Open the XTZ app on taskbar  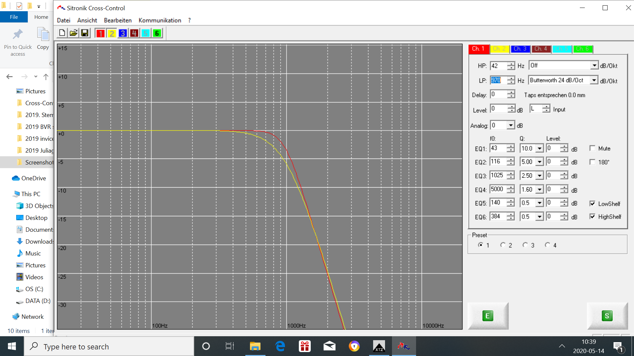click(x=379, y=346)
